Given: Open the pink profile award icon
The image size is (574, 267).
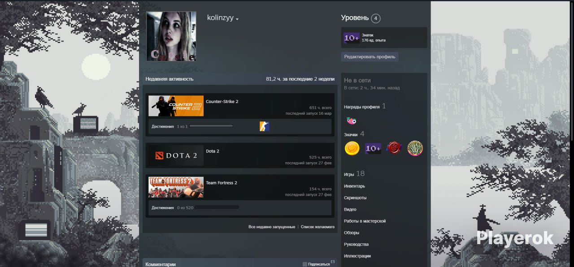Looking at the screenshot, I should [352, 121].
